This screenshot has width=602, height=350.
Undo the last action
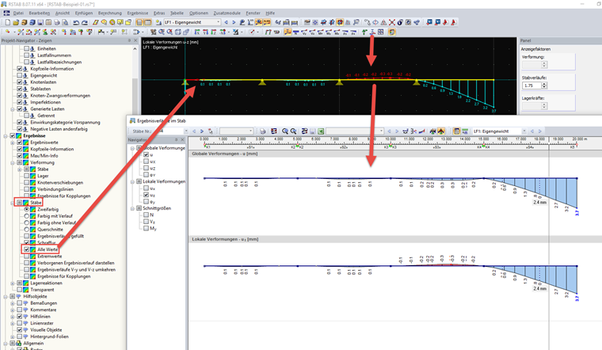coord(76,23)
